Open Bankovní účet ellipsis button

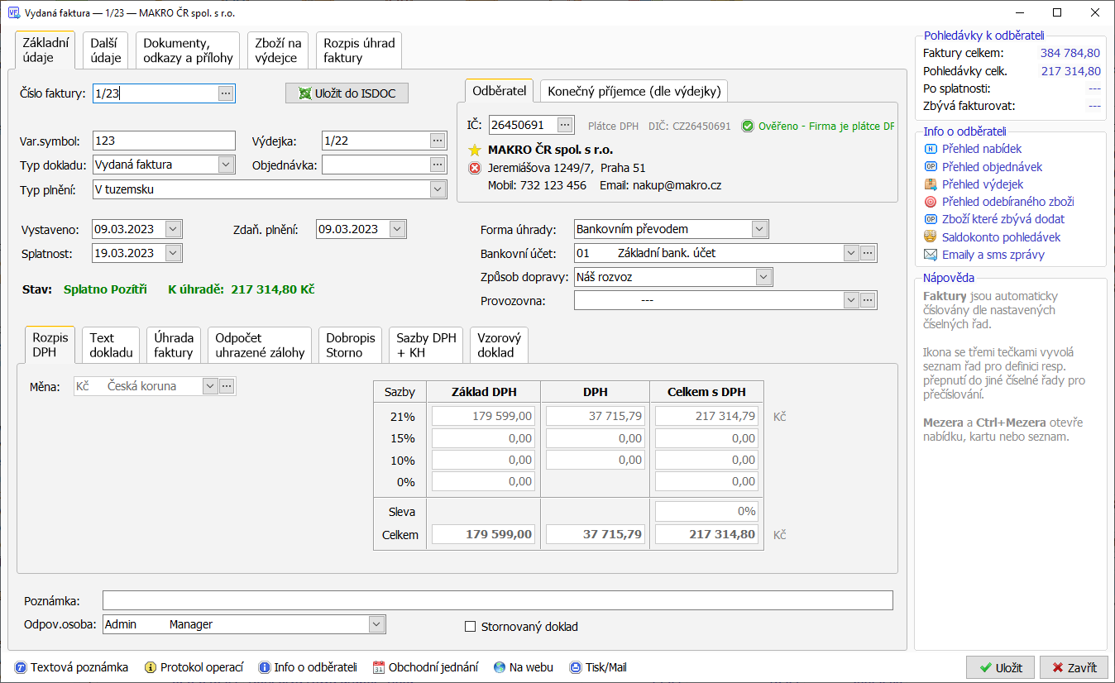point(868,253)
